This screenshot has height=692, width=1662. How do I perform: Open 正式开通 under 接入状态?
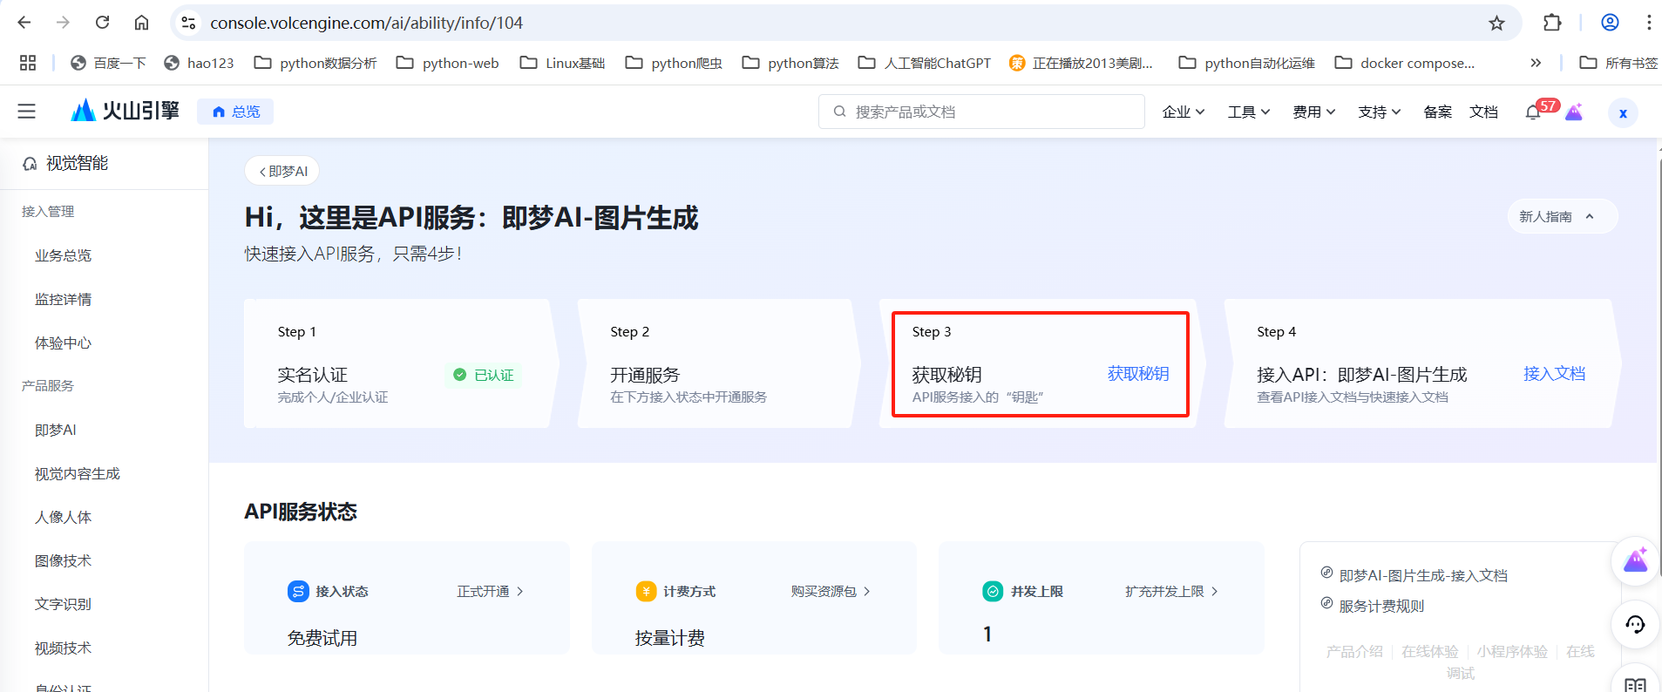coord(490,591)
